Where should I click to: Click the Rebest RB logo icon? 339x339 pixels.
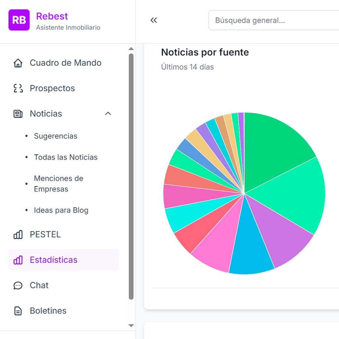[19, 20]
